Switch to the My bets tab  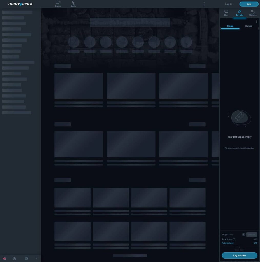point(253,13)
